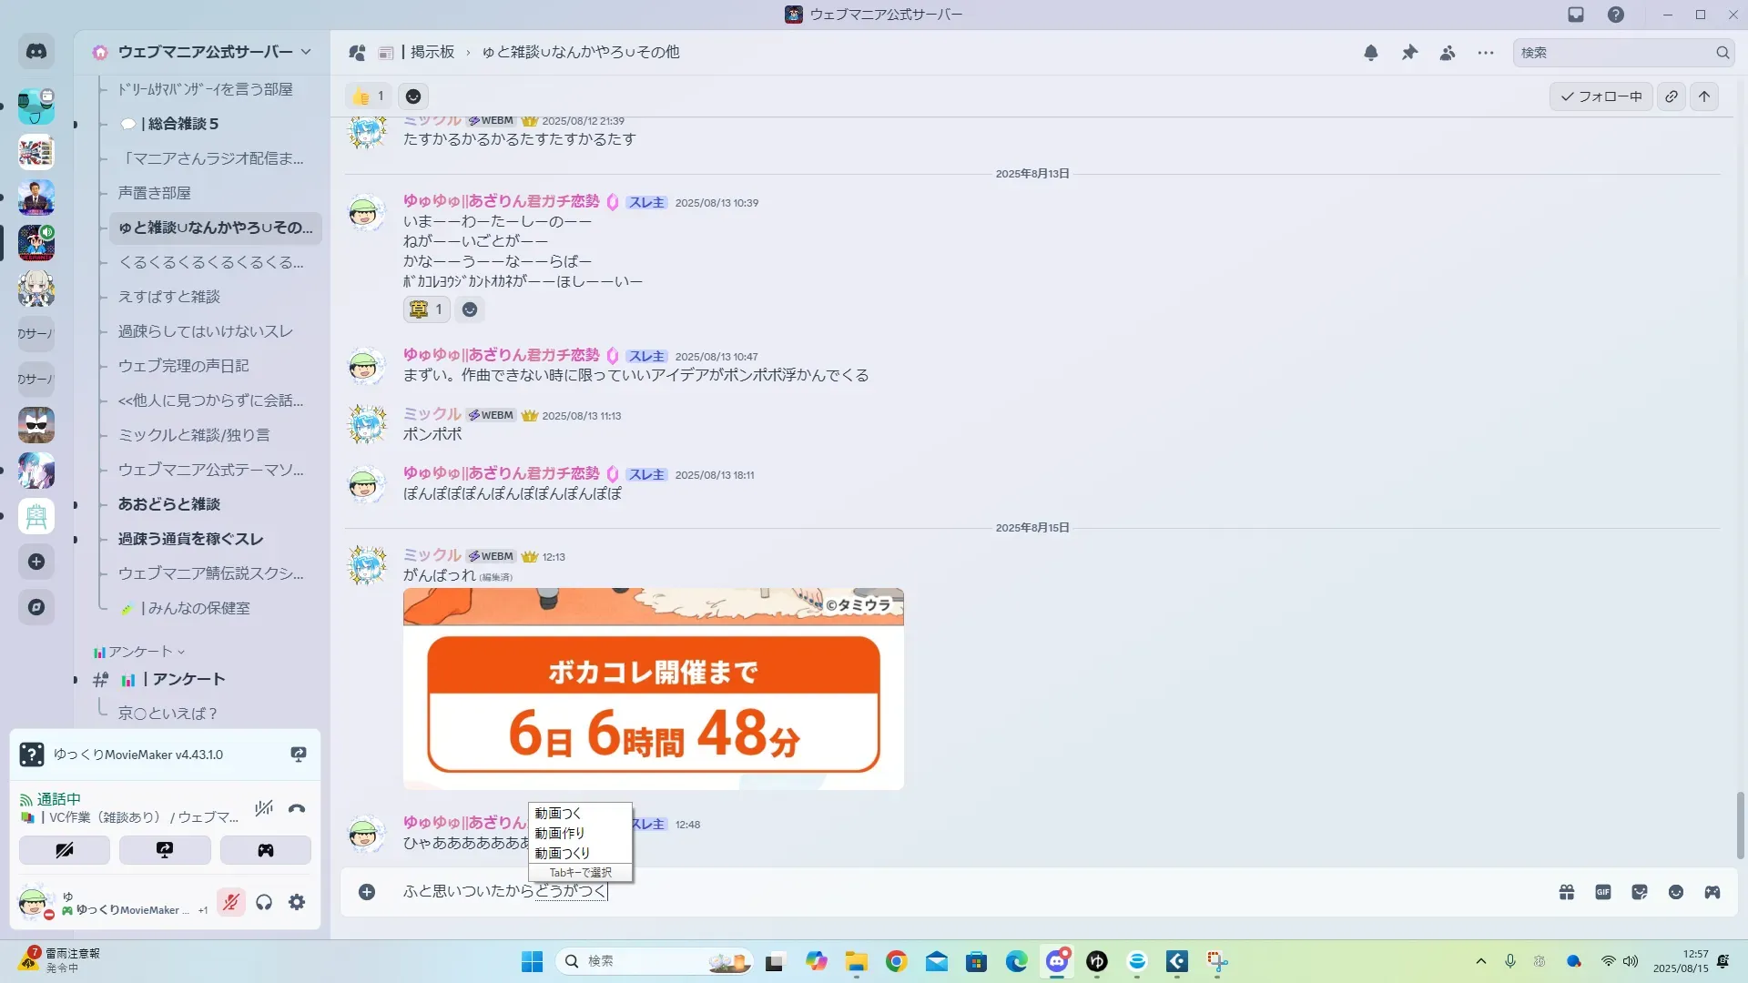Screen dimensions: 1748x983
Task: Show pinned messages with pin icon
Action: (1409, 53)
